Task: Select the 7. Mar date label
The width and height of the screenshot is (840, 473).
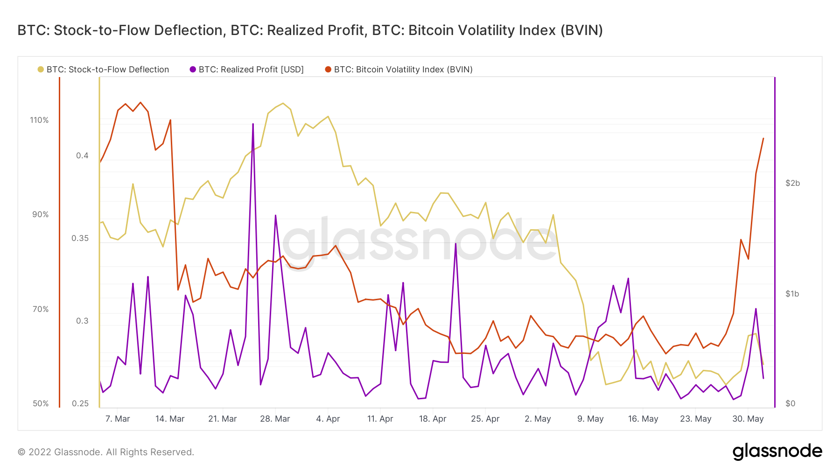Action: 118,419
